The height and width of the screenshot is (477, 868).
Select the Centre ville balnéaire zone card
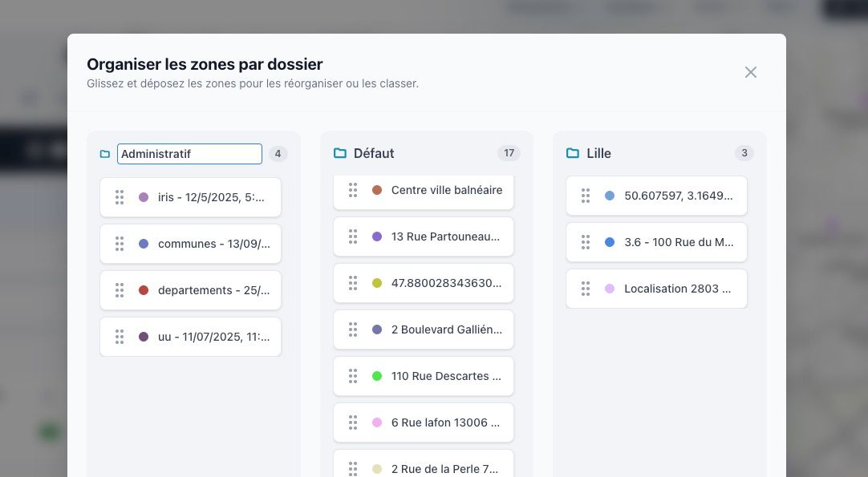tap(445, 191)
